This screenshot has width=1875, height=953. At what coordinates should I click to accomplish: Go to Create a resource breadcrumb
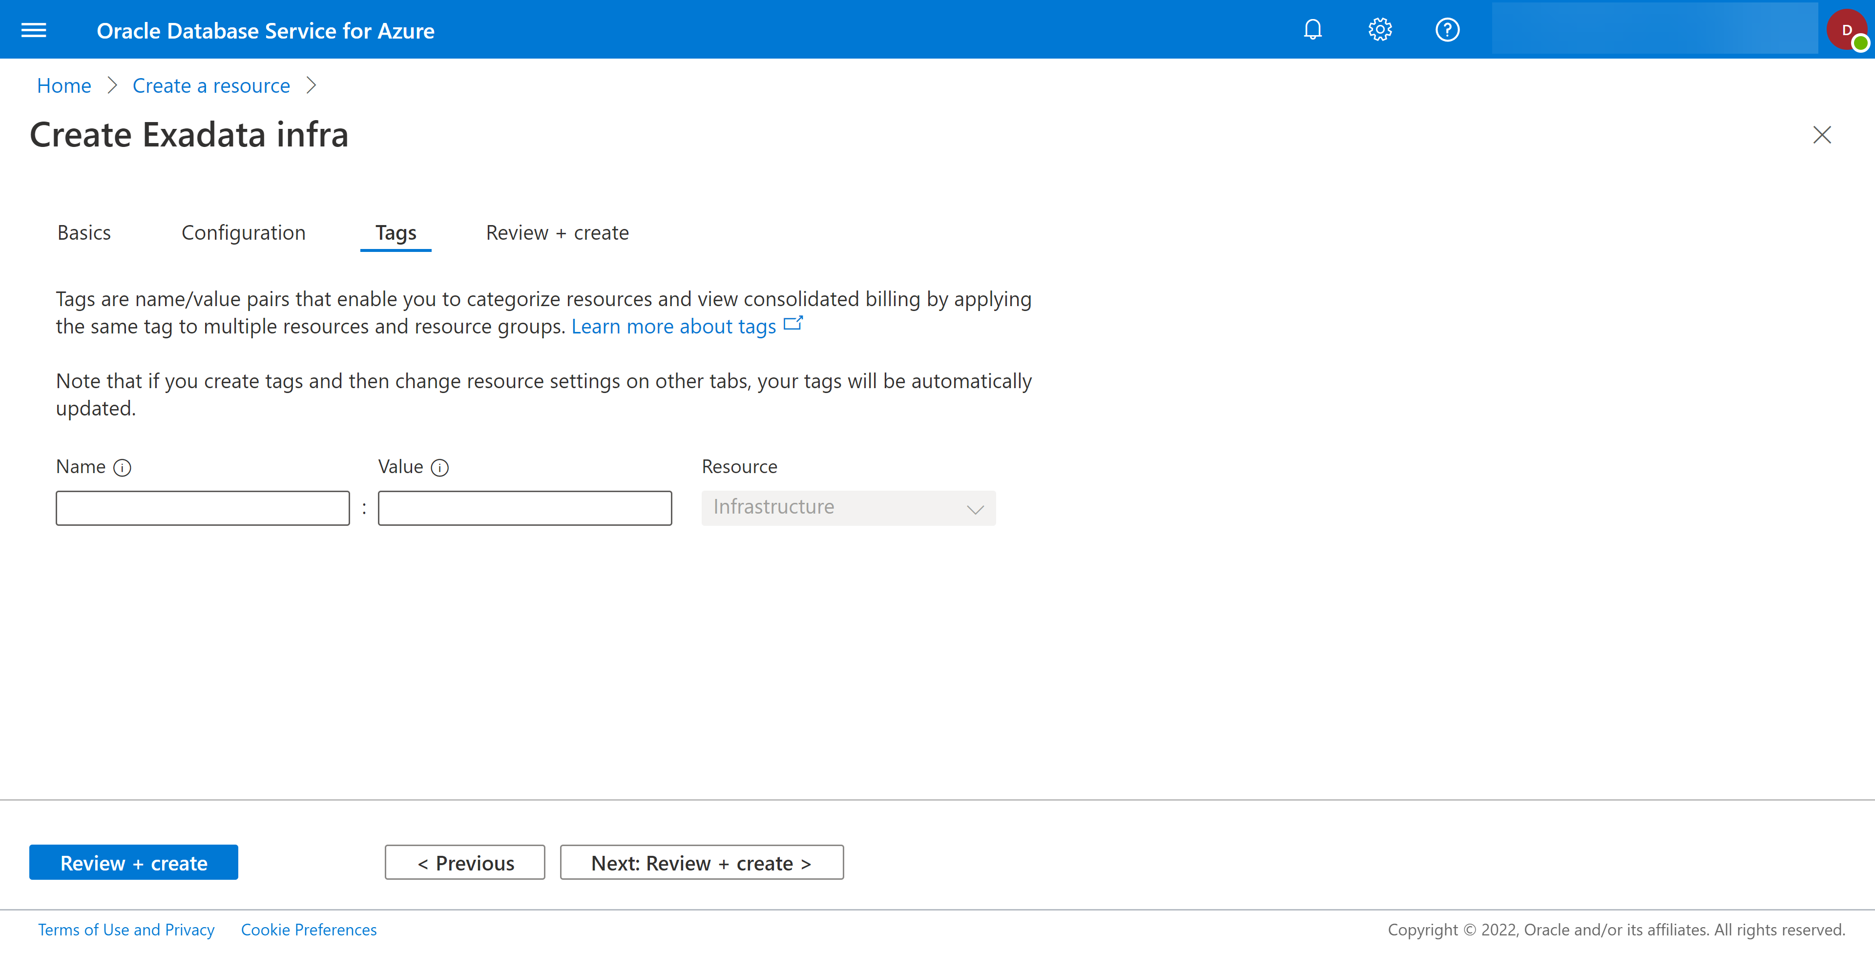click(211, 86)
